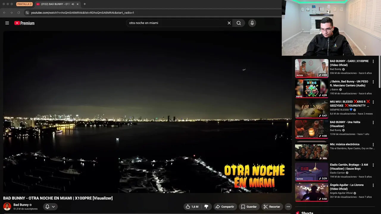Open a new browser tab with plus

85,4
